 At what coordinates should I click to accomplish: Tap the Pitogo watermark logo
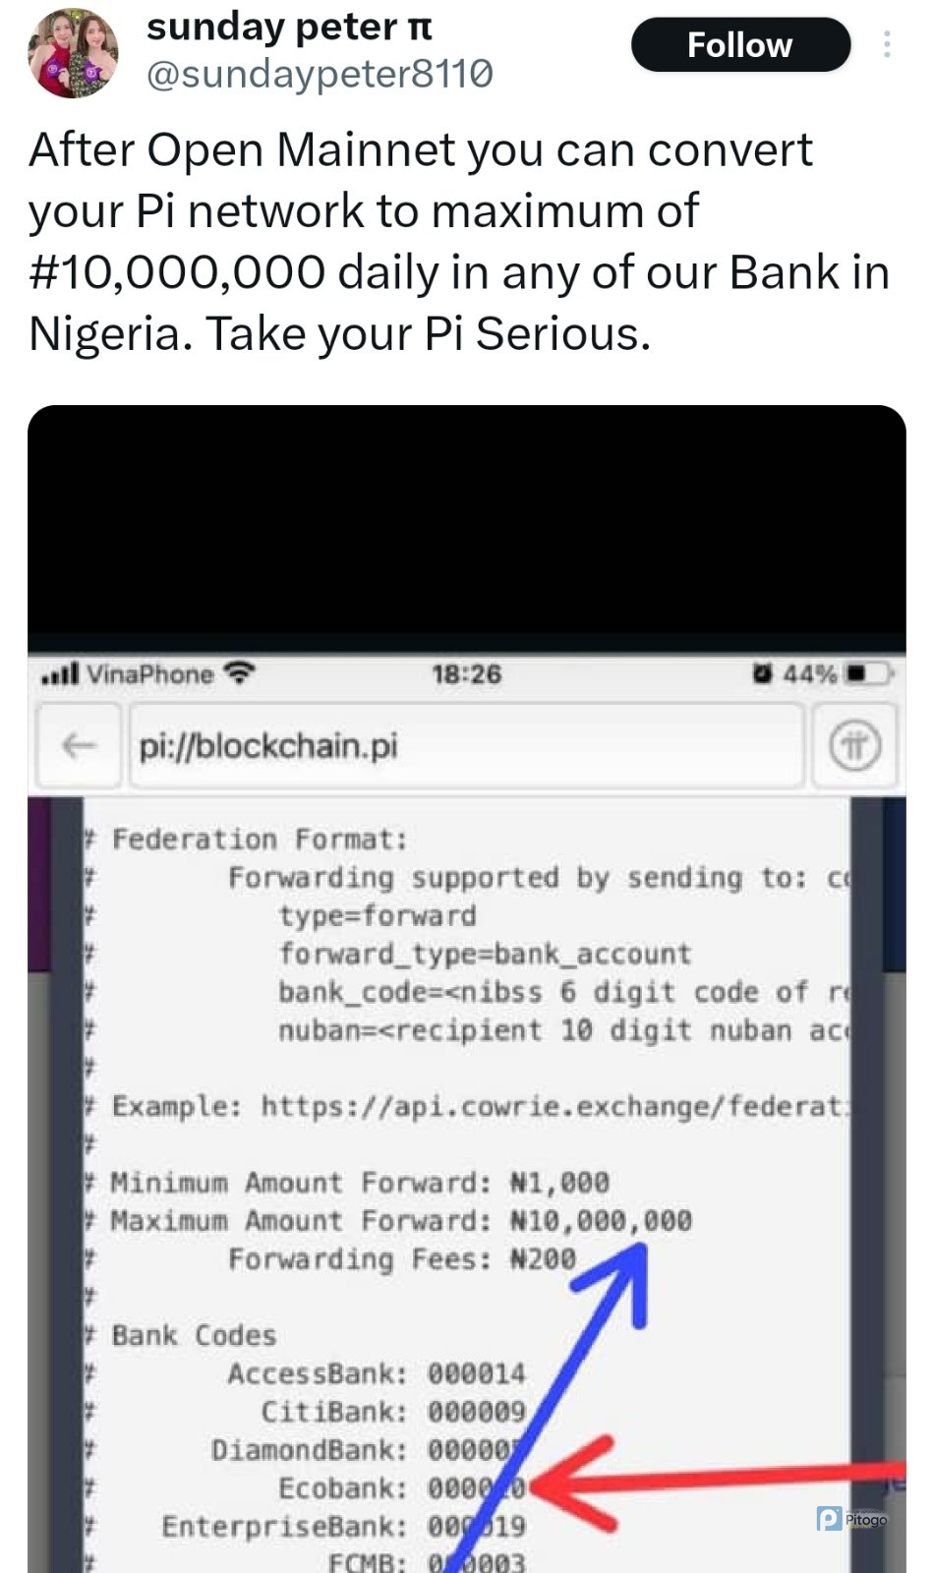(x=851, y=1519)
